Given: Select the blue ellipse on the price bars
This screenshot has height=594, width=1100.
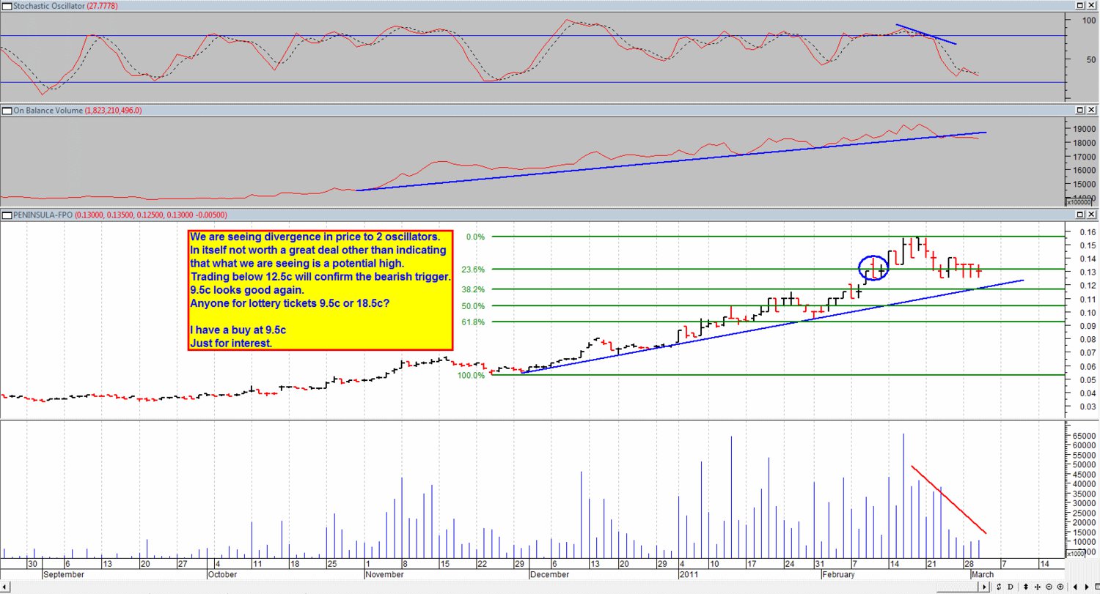Looking at the screenshot, I should coord(873,267).
